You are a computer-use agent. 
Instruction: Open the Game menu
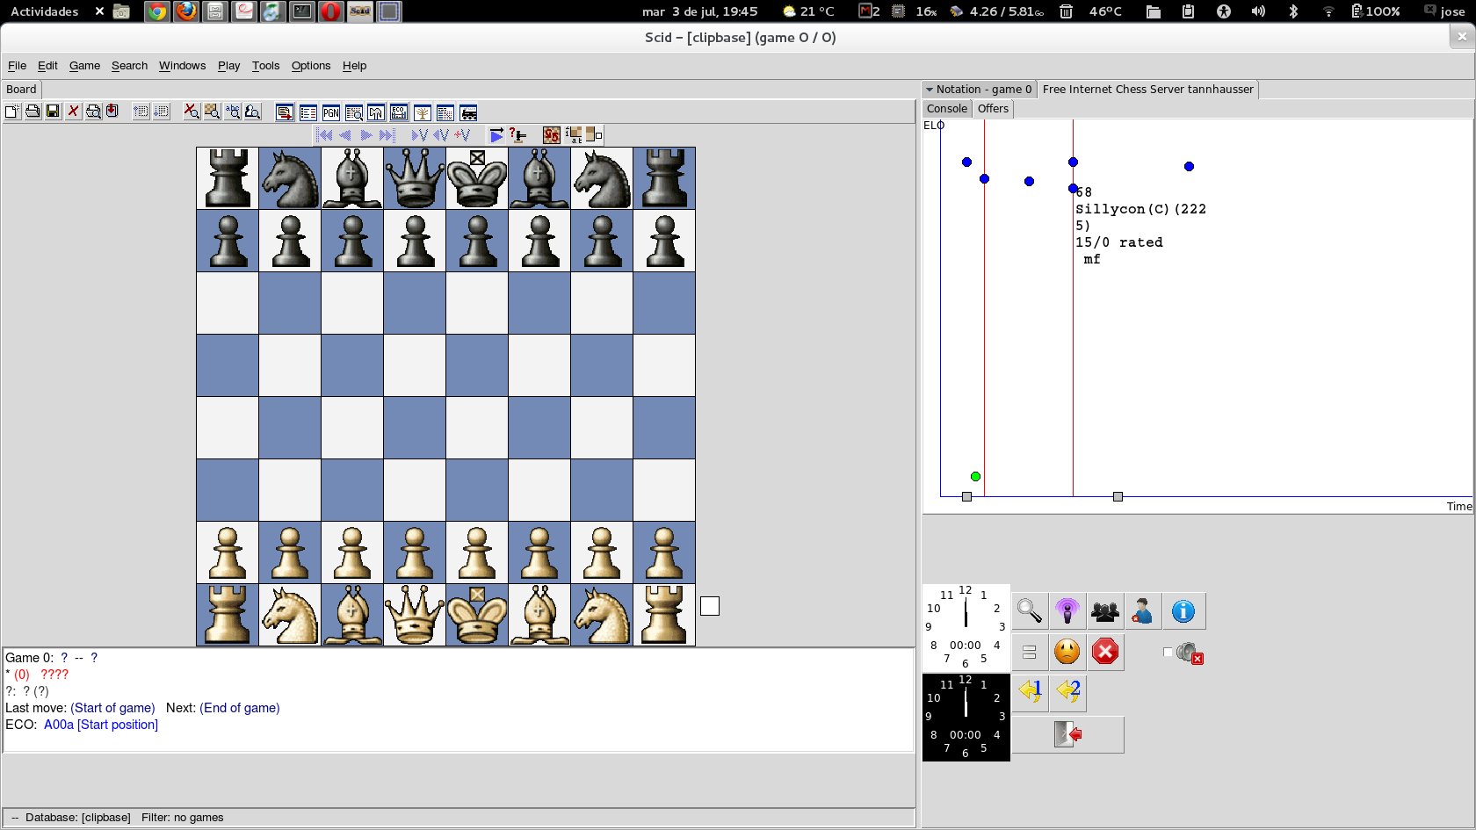tap(84, 66)
